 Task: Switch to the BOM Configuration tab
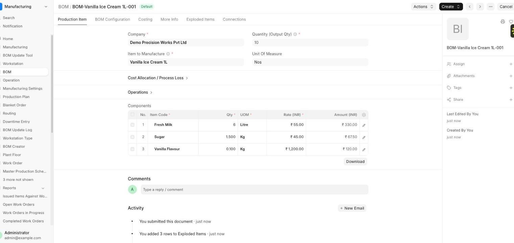(112, 19)
